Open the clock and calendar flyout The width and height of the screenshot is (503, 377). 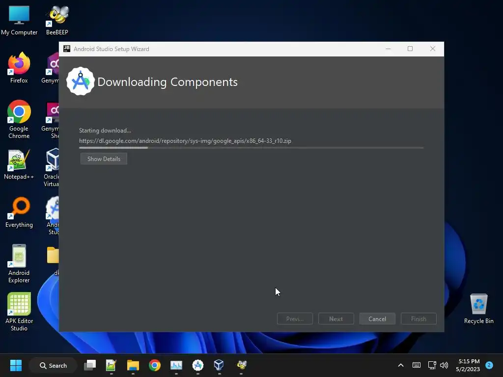(468, 365)
